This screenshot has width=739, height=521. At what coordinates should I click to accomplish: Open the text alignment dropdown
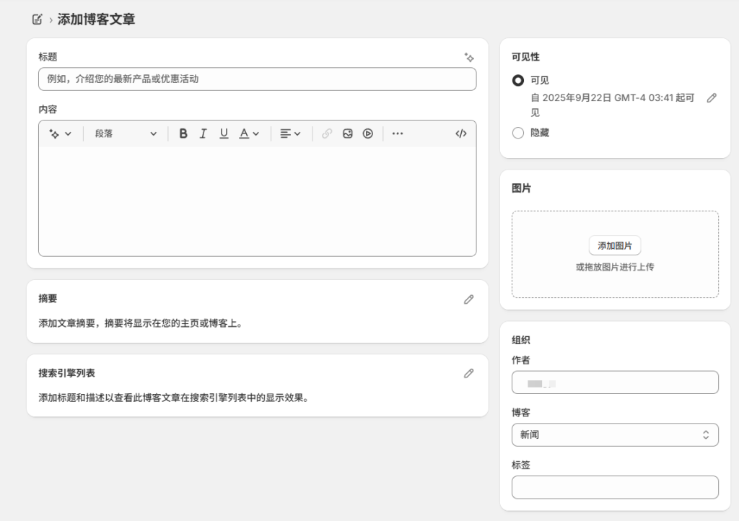click(x=289, y=133)
